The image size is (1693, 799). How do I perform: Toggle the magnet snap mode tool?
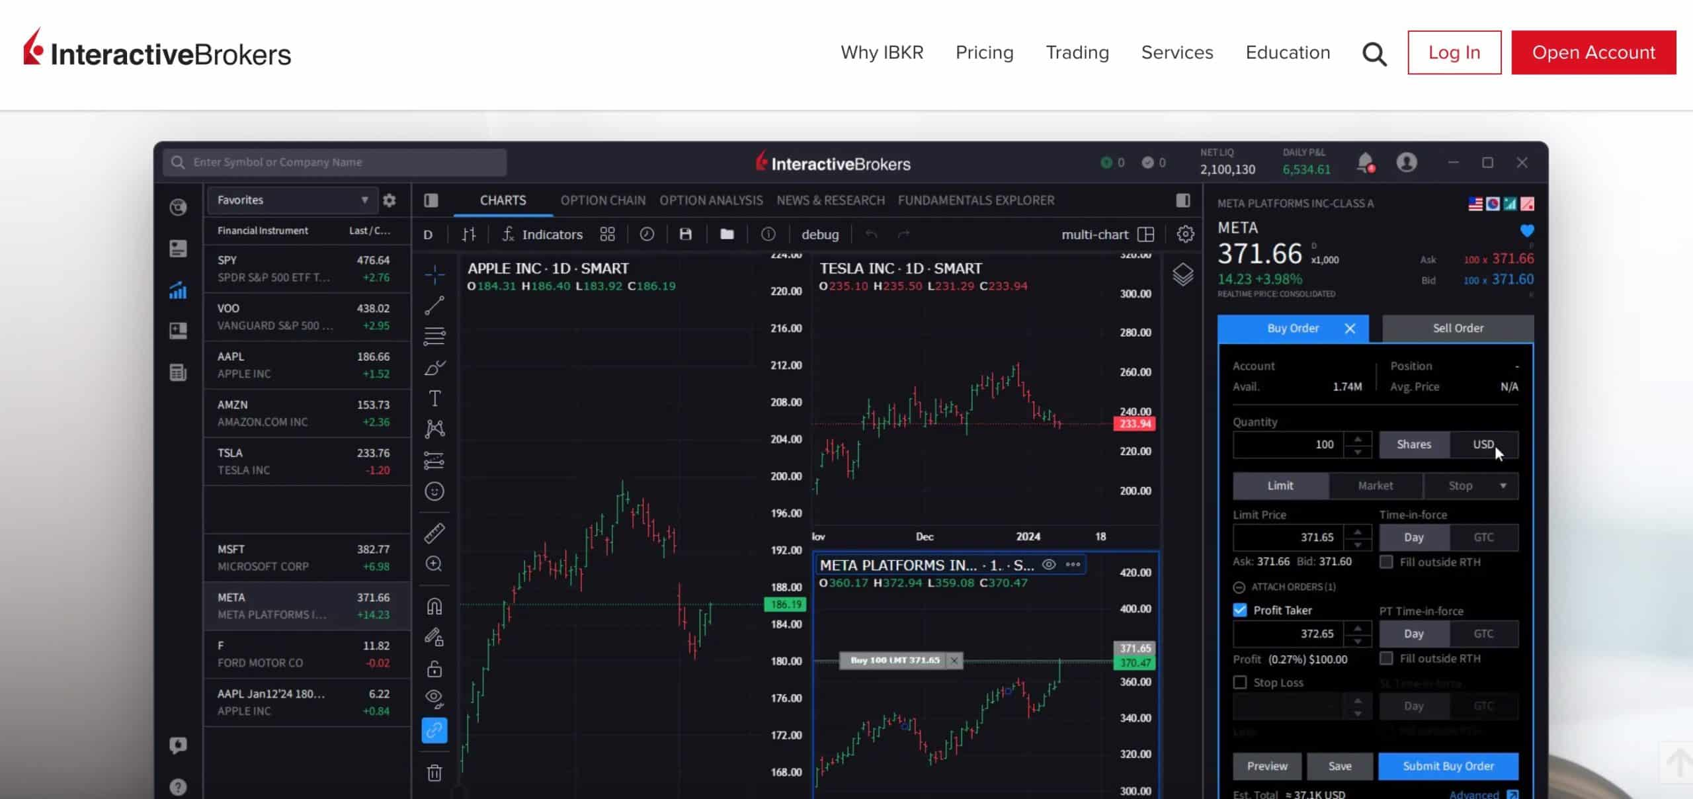pos(434,607)
